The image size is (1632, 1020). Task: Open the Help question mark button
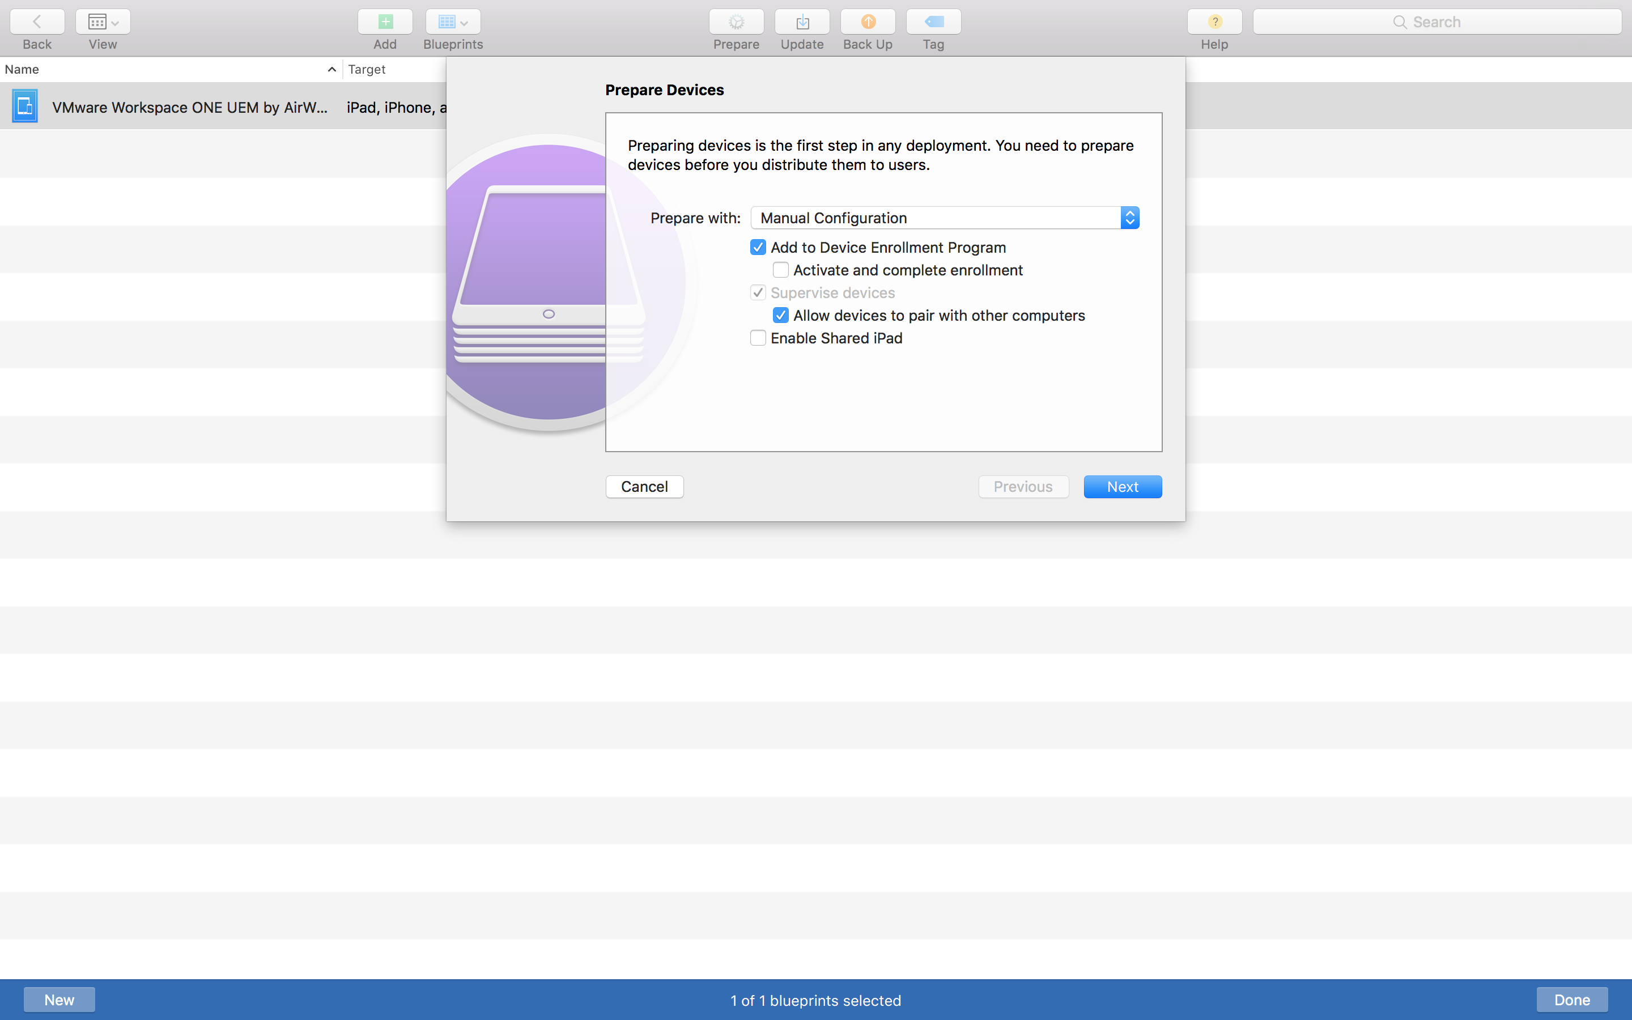pyautogui.click(x=1214, y=22)
